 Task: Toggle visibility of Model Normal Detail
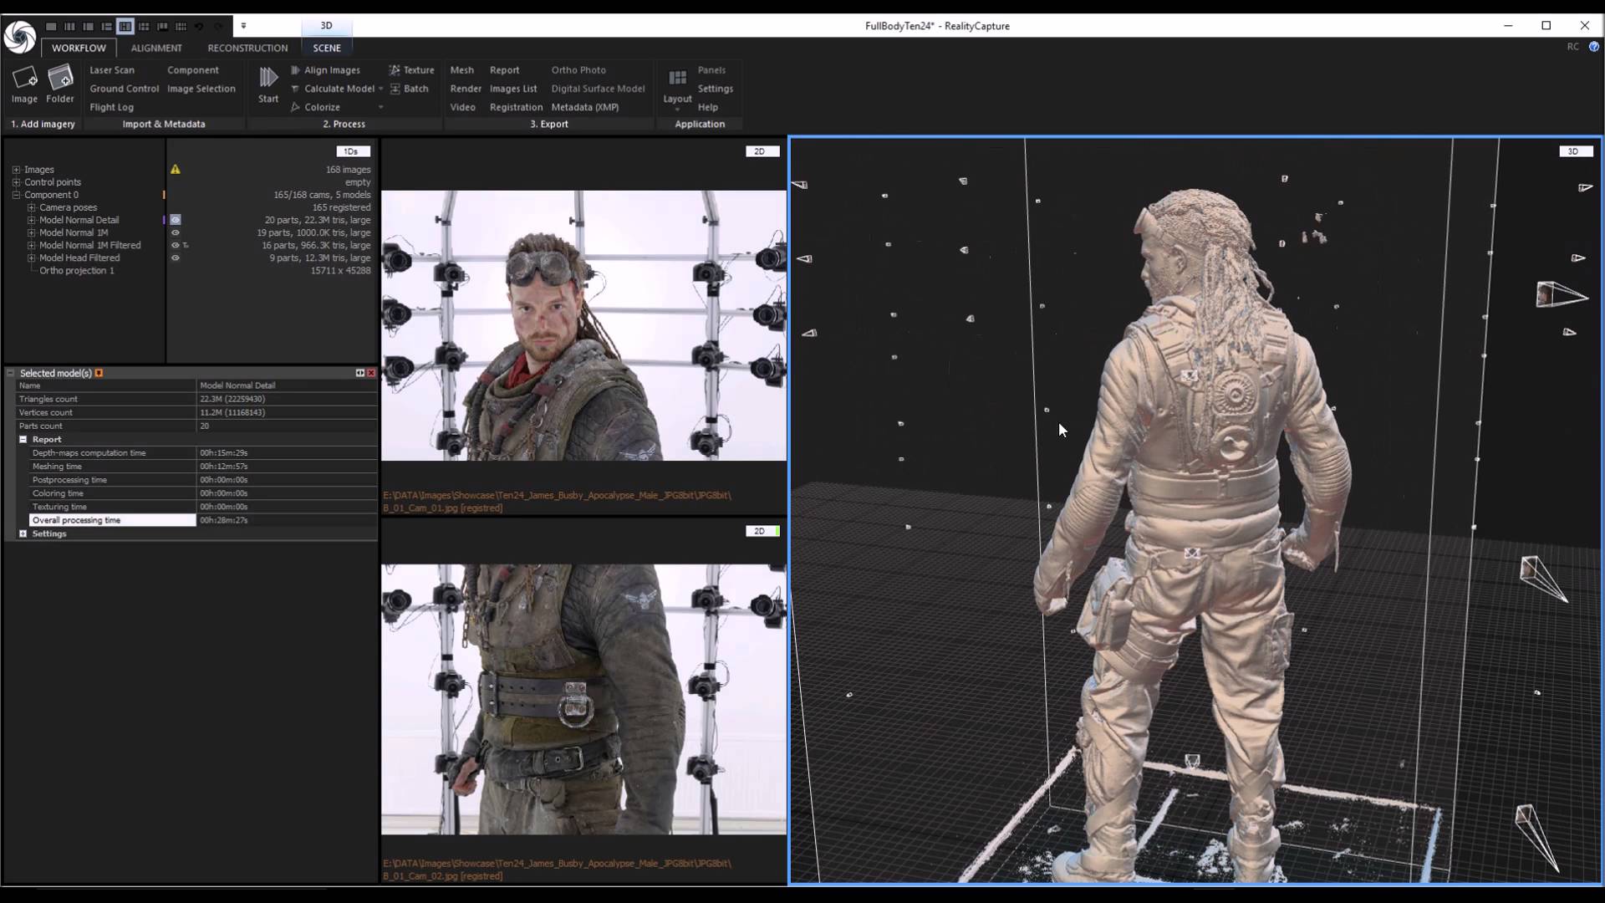click(176, 219)
